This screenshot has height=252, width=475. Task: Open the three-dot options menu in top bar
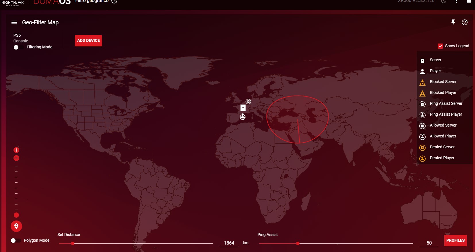[456, 1]
